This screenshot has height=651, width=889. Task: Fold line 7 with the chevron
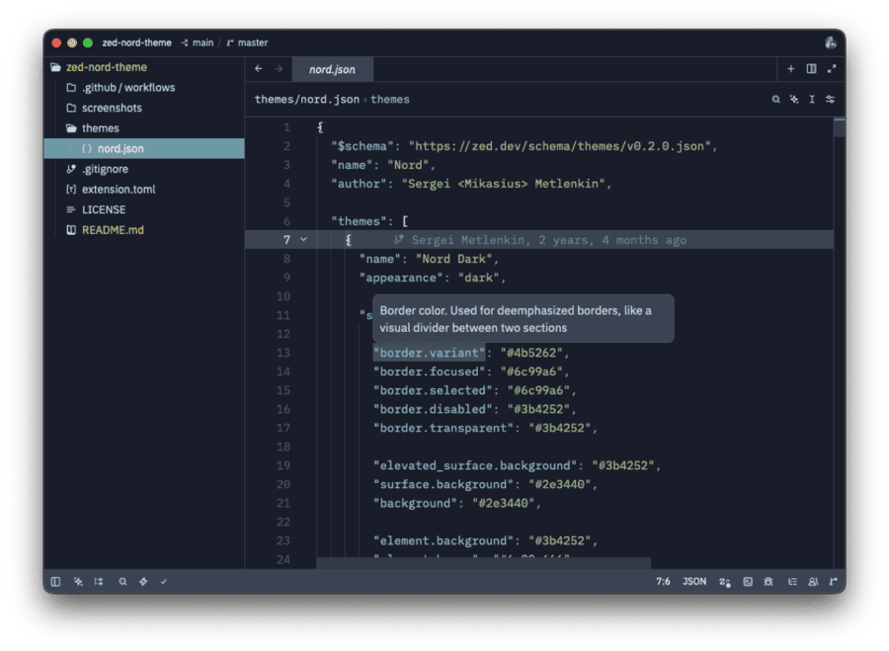point(304,240)
